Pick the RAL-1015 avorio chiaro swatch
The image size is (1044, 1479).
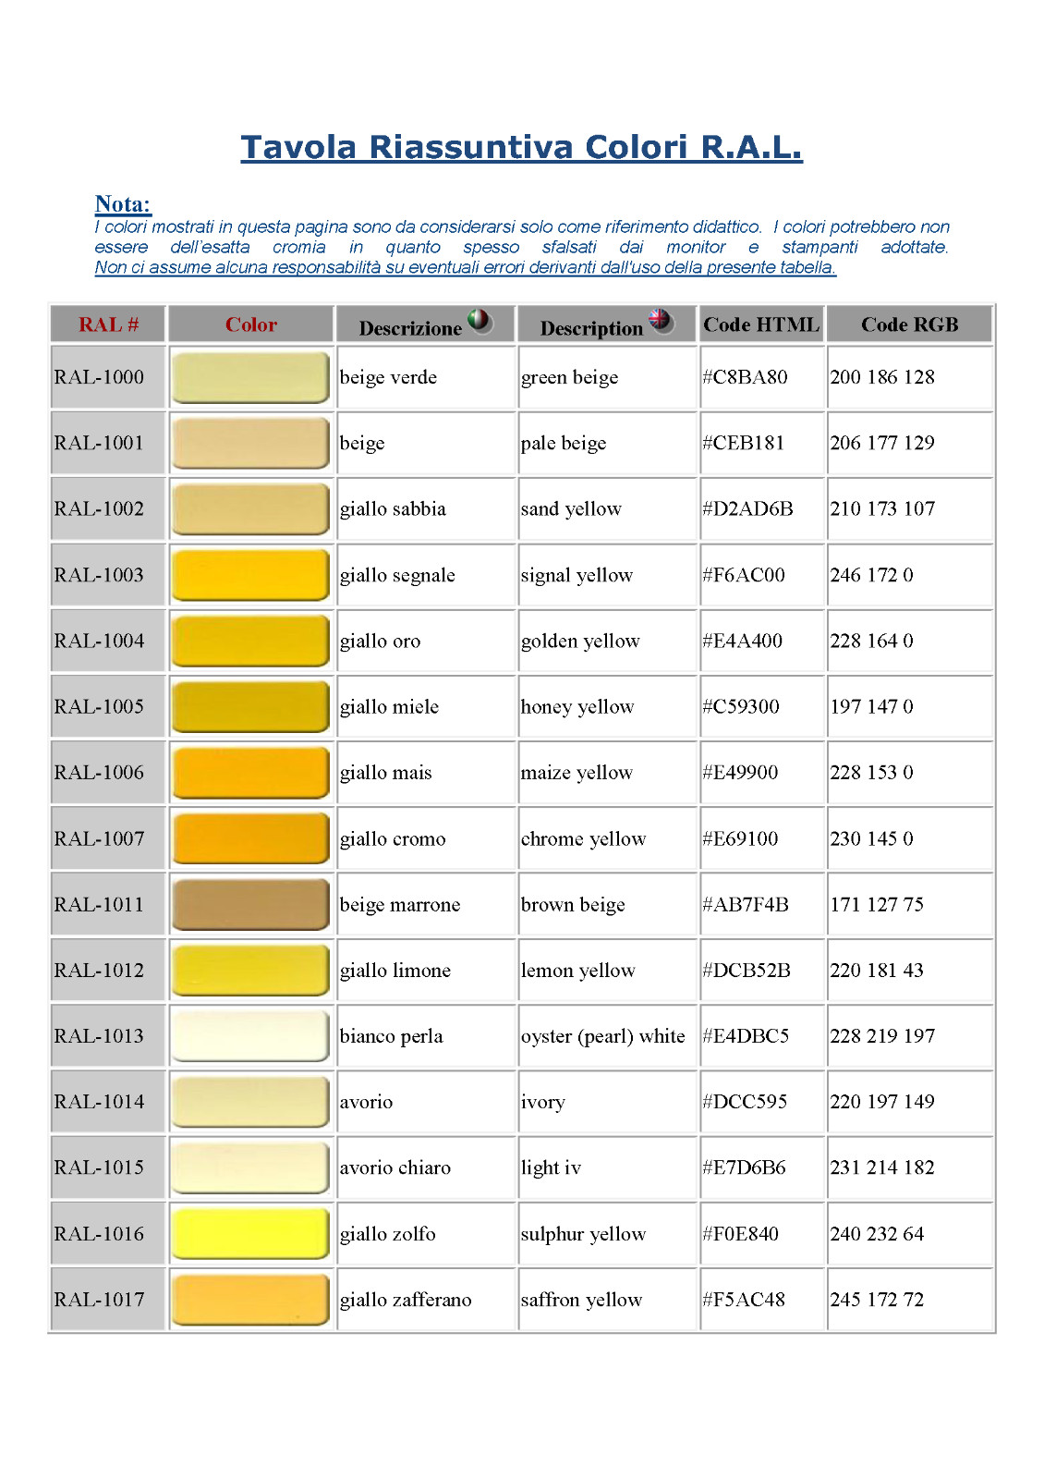click(250, 1167)
